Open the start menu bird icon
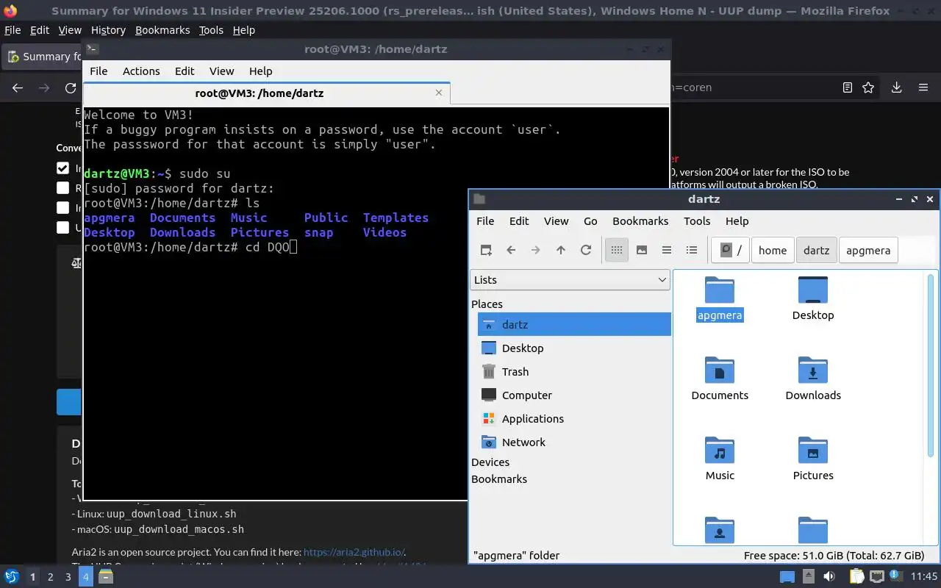 click(12, 577)
